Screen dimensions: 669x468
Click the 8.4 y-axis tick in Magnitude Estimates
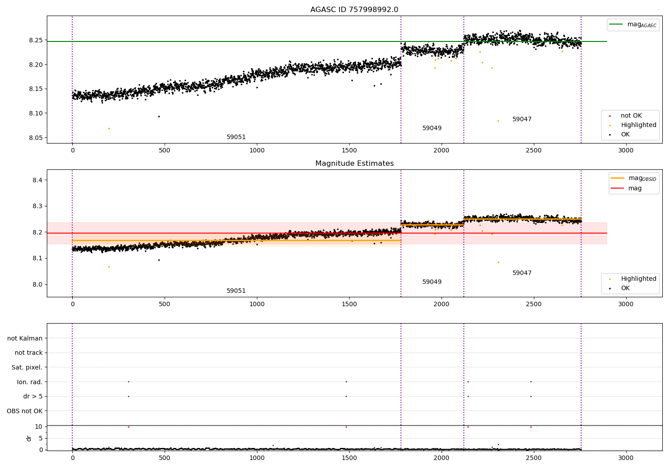click(x=37, y=181)
